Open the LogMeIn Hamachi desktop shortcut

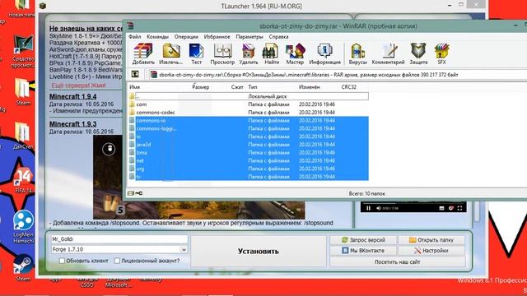pyautogui.click(x=24, y=227)
